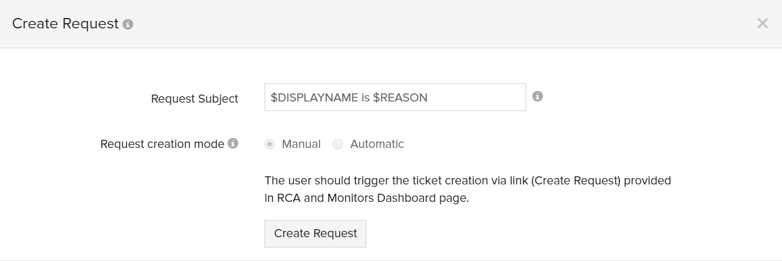The height and width of the screenshot is (261, 782).
Task: Close the Create Request dialog
Action: point(762,24)
